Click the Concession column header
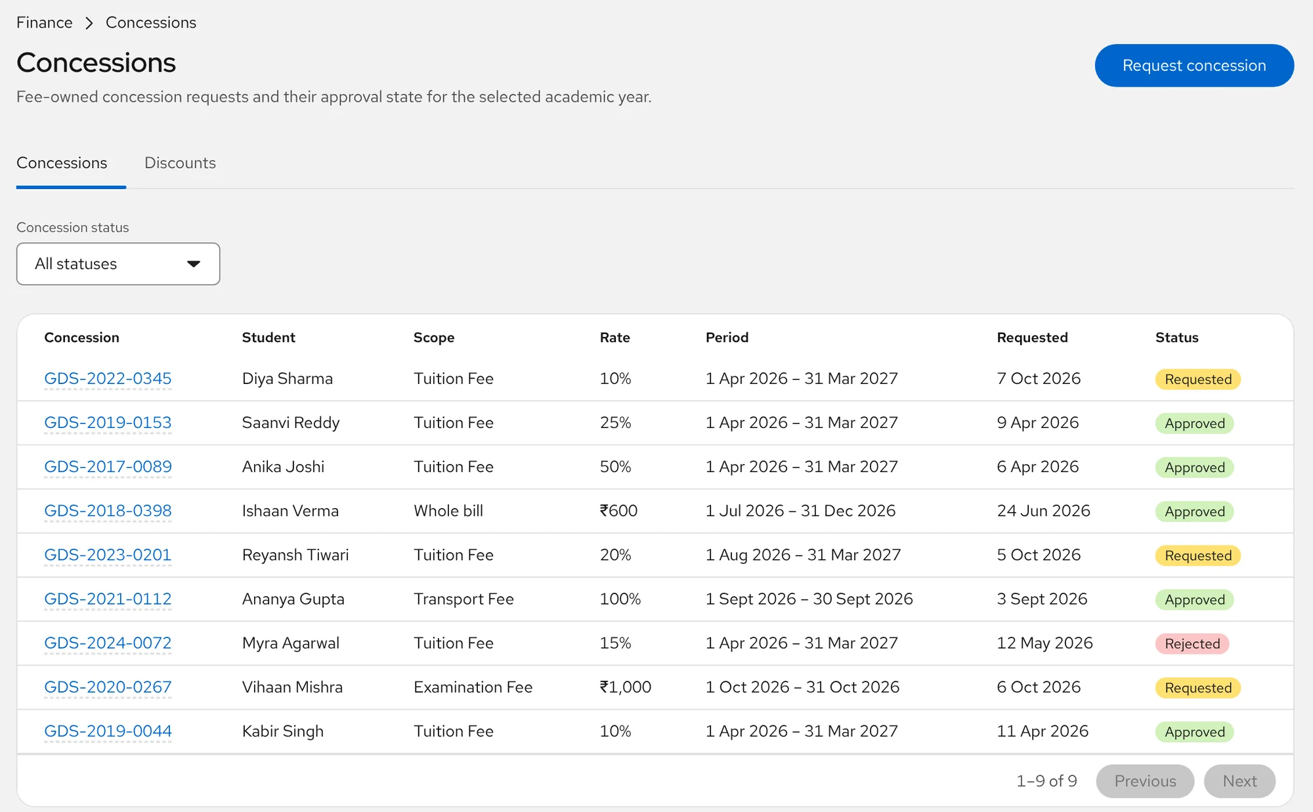Viewport: 1313px width, 812px height. tap(81, 337)
